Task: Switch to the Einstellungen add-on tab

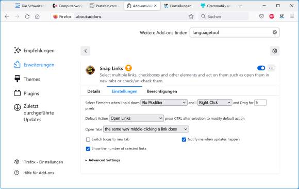Action: (125, 91)
